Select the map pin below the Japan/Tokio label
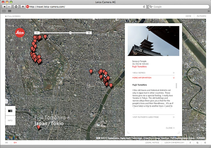211x148 pixels. pos(39,127)
